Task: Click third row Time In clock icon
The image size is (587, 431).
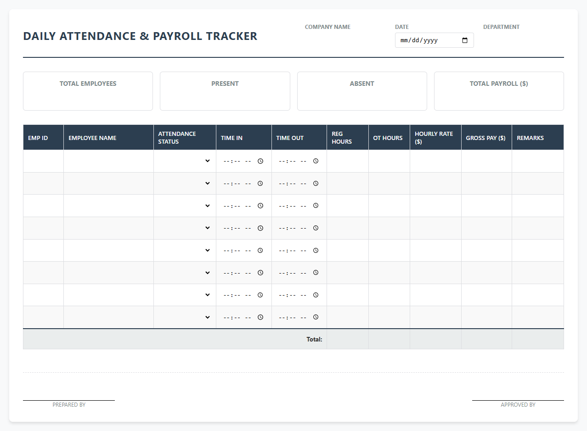Action: [x=260, y=206]
